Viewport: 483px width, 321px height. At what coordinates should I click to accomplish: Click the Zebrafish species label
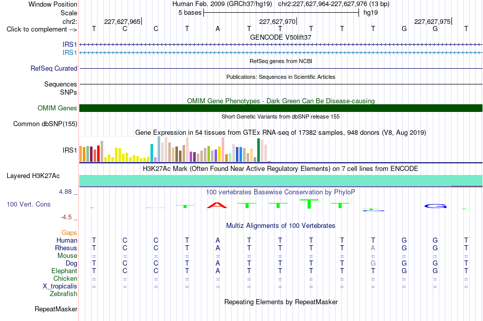click(64, 294)
